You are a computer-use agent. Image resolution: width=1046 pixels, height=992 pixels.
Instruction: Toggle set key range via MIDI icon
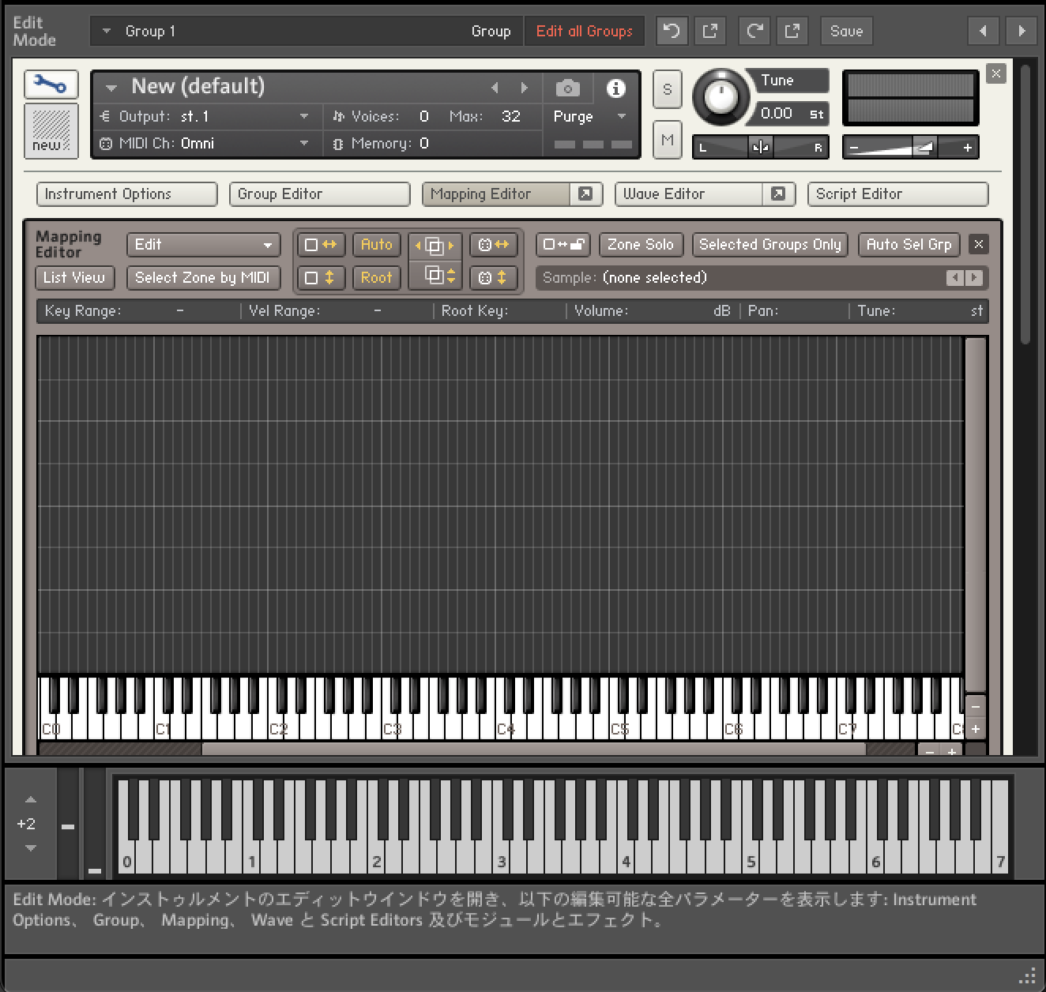pos(494,245)
